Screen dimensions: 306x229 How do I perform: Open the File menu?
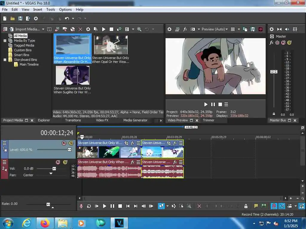tap(5, 9)
